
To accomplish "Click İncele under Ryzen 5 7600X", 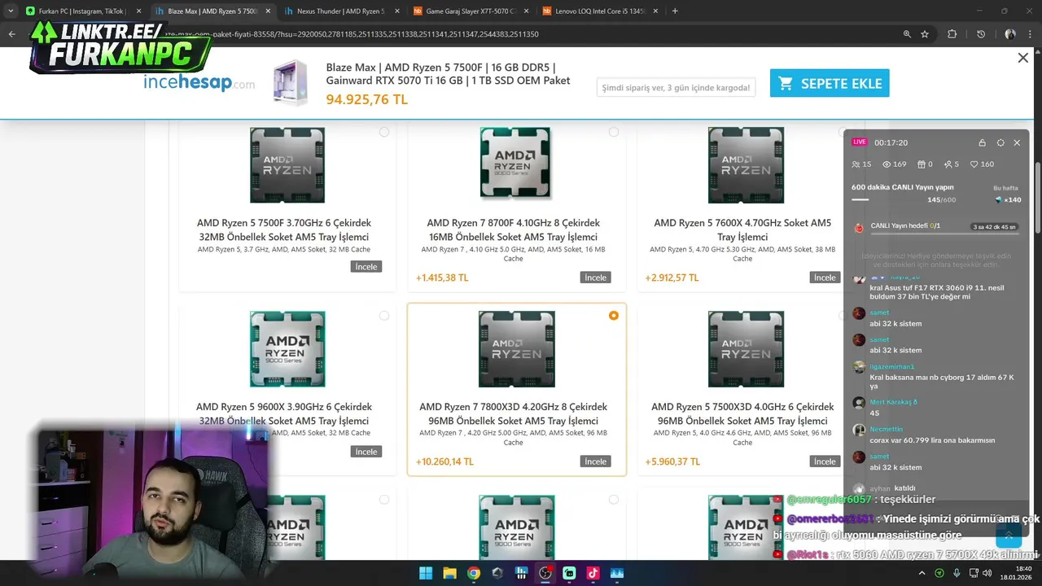I will [x=825, y=278].
